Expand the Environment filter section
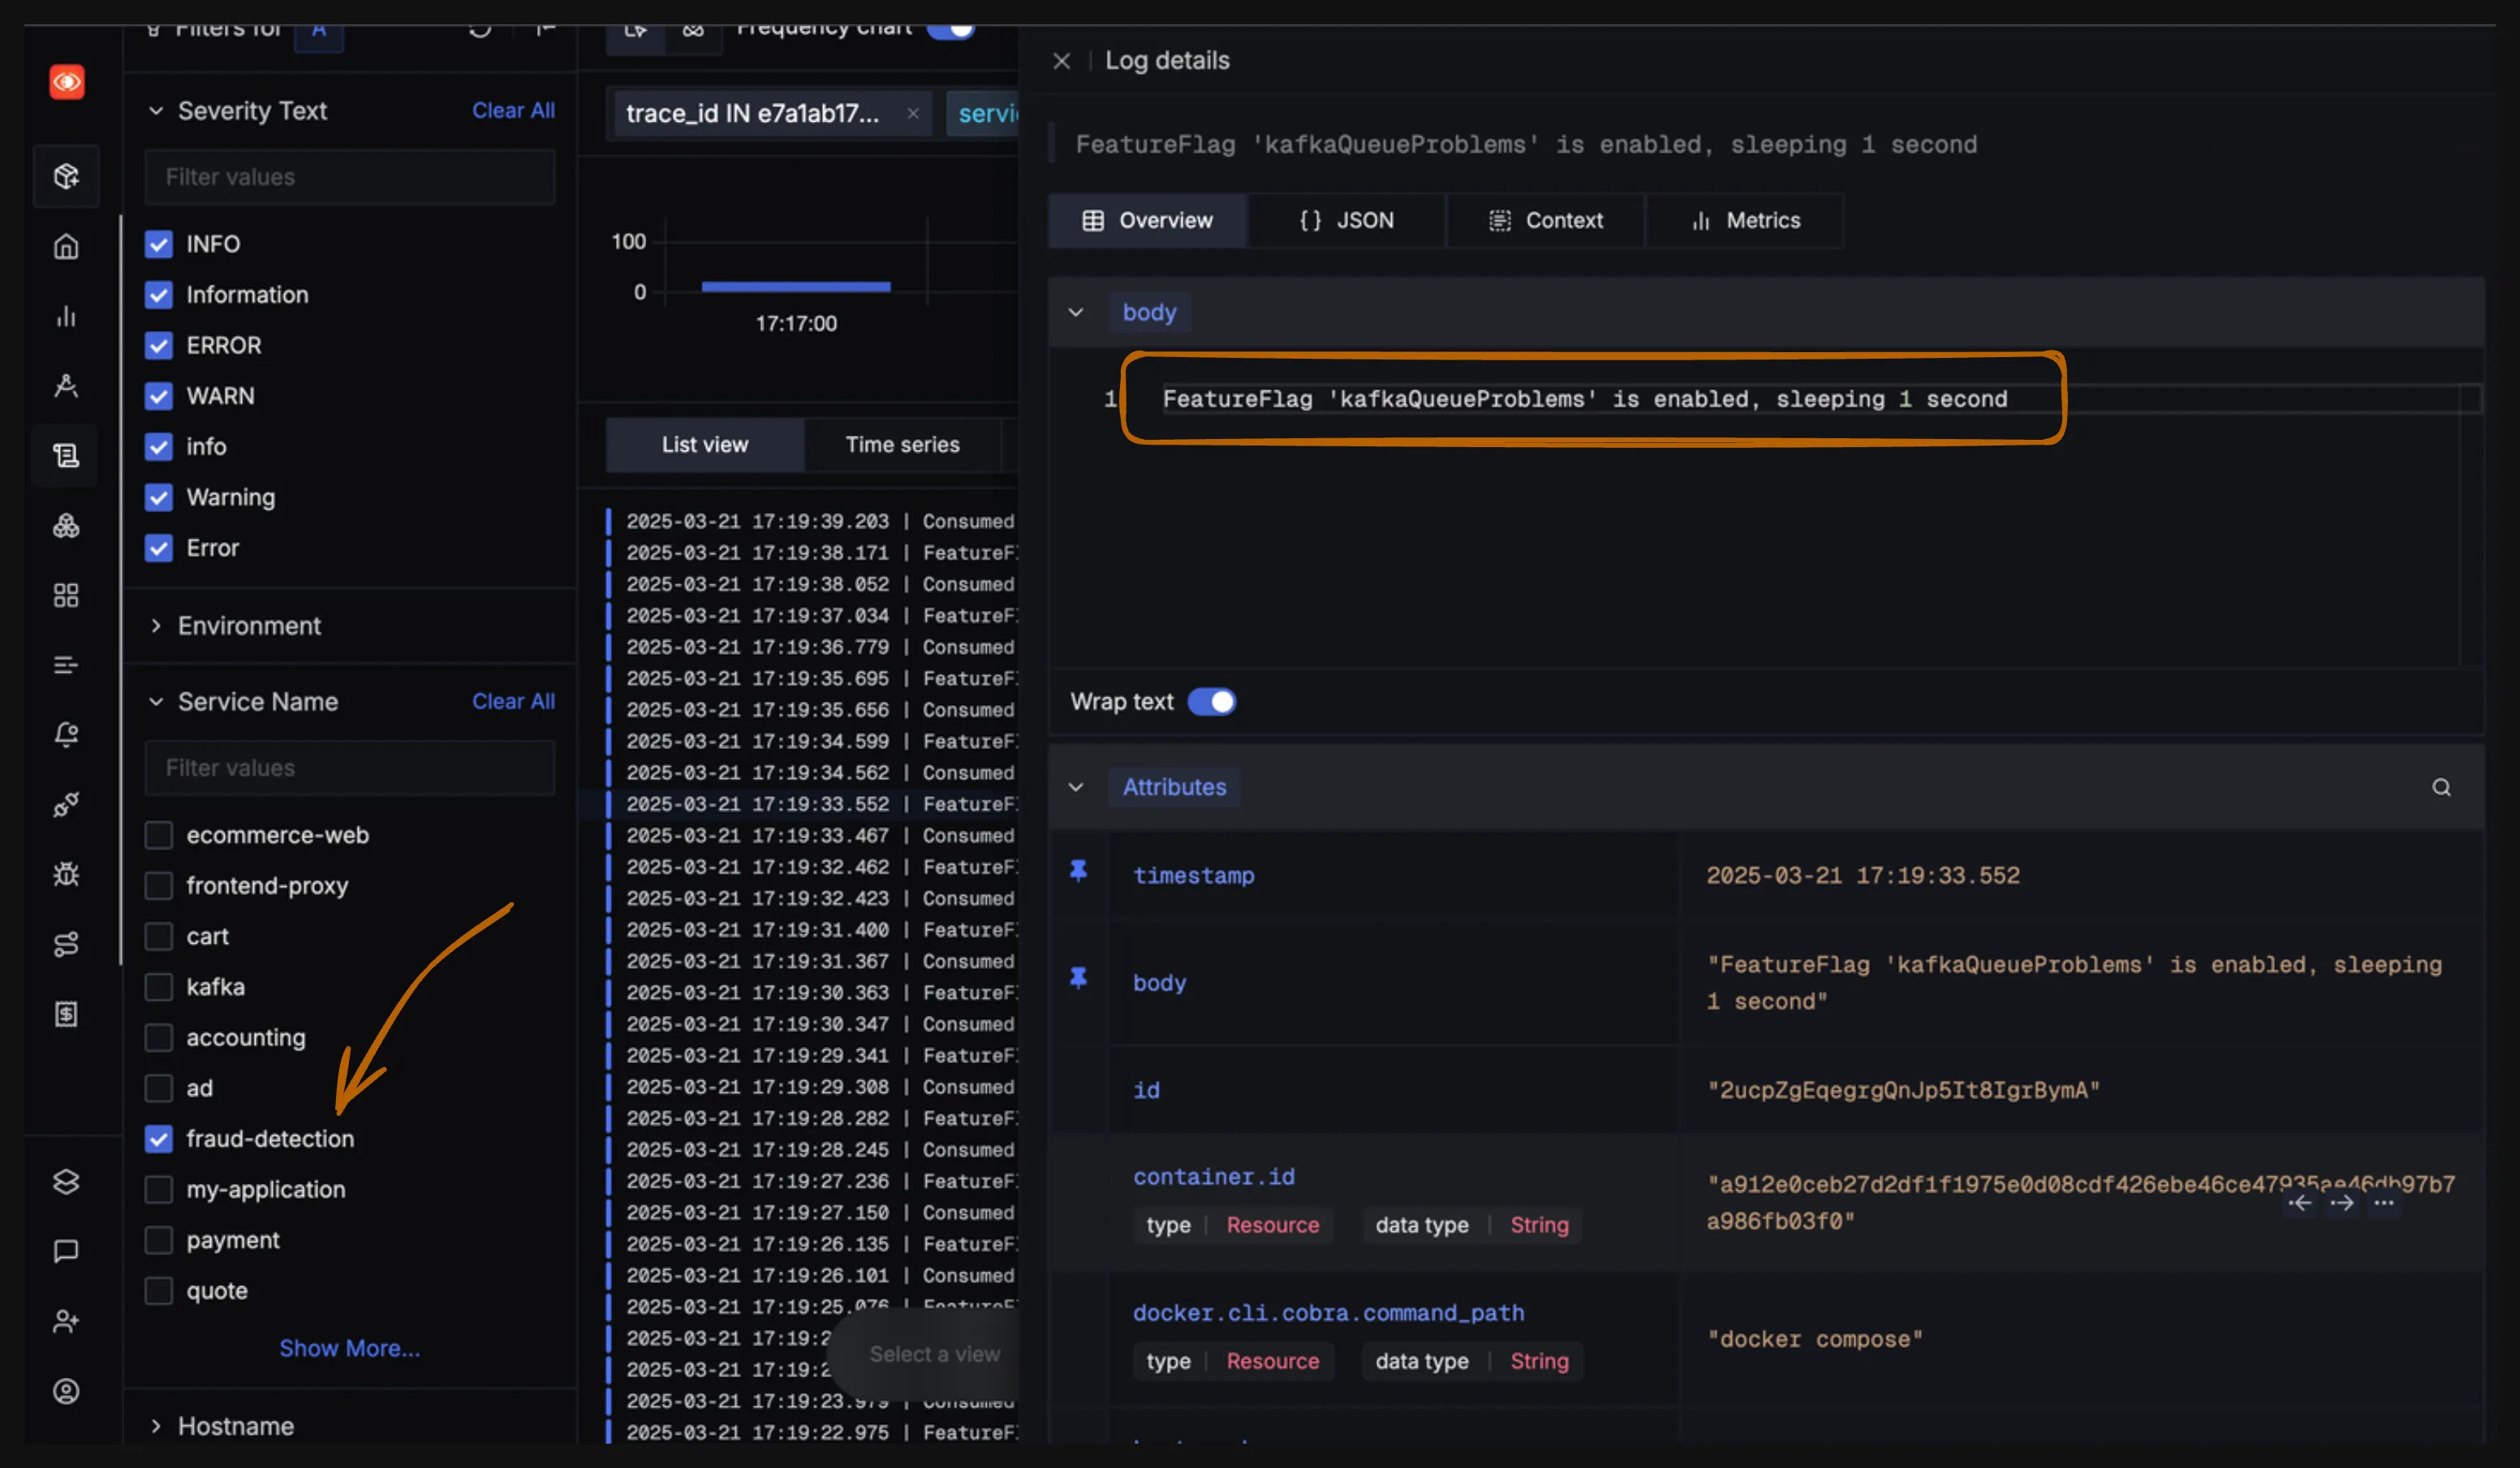2520x1468 pixels. [x=156, y=626]
